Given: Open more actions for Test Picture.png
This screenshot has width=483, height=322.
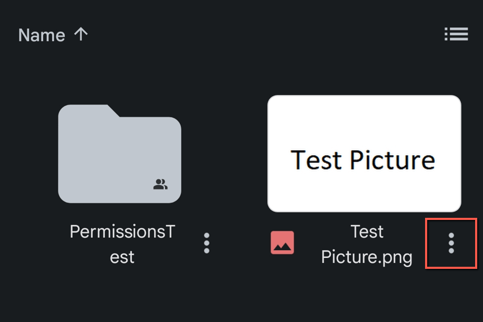Looking at the screenshot, I should (x=451, y=243).
